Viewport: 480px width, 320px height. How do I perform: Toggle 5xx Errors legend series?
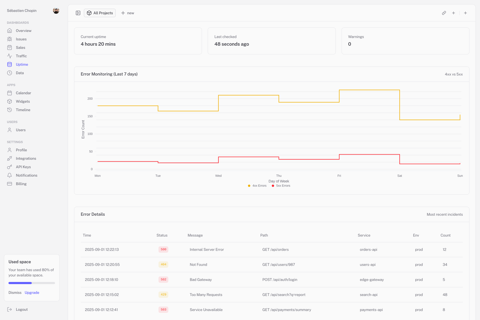tap(281, 186)
